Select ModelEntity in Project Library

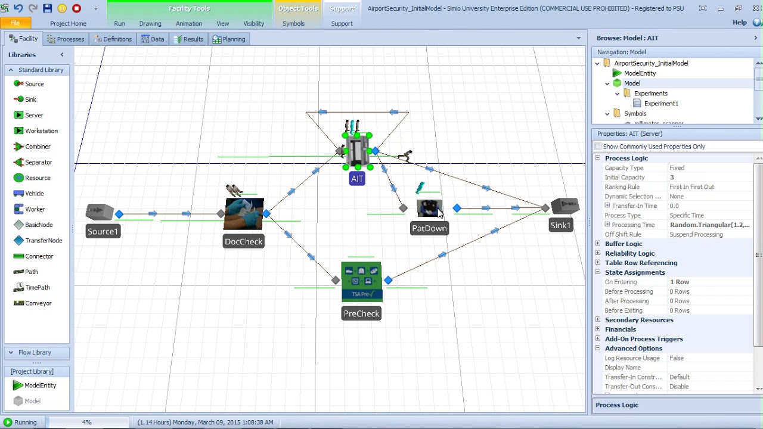(35, 386)
